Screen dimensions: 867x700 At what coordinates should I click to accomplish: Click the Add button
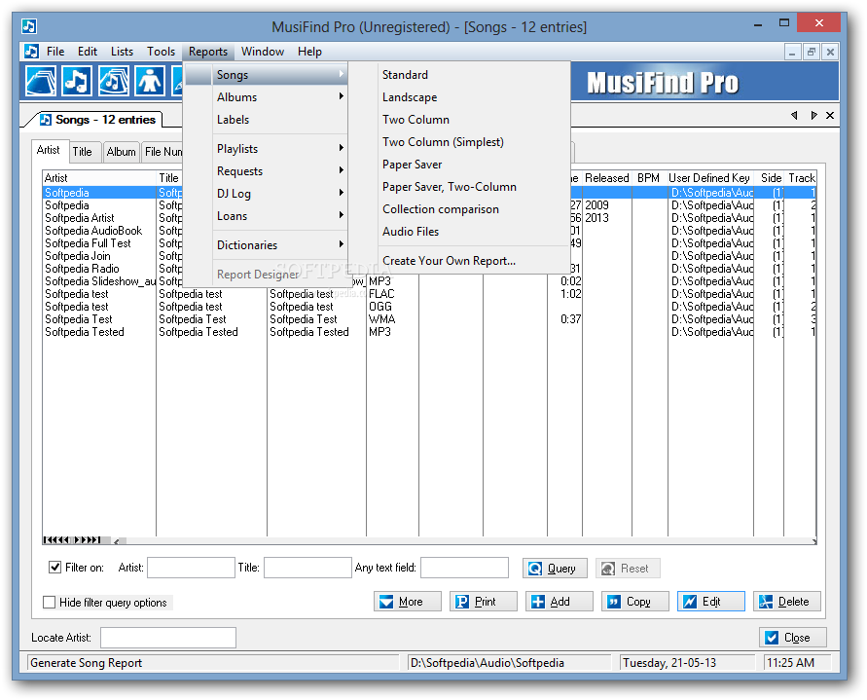click(559, 602)
